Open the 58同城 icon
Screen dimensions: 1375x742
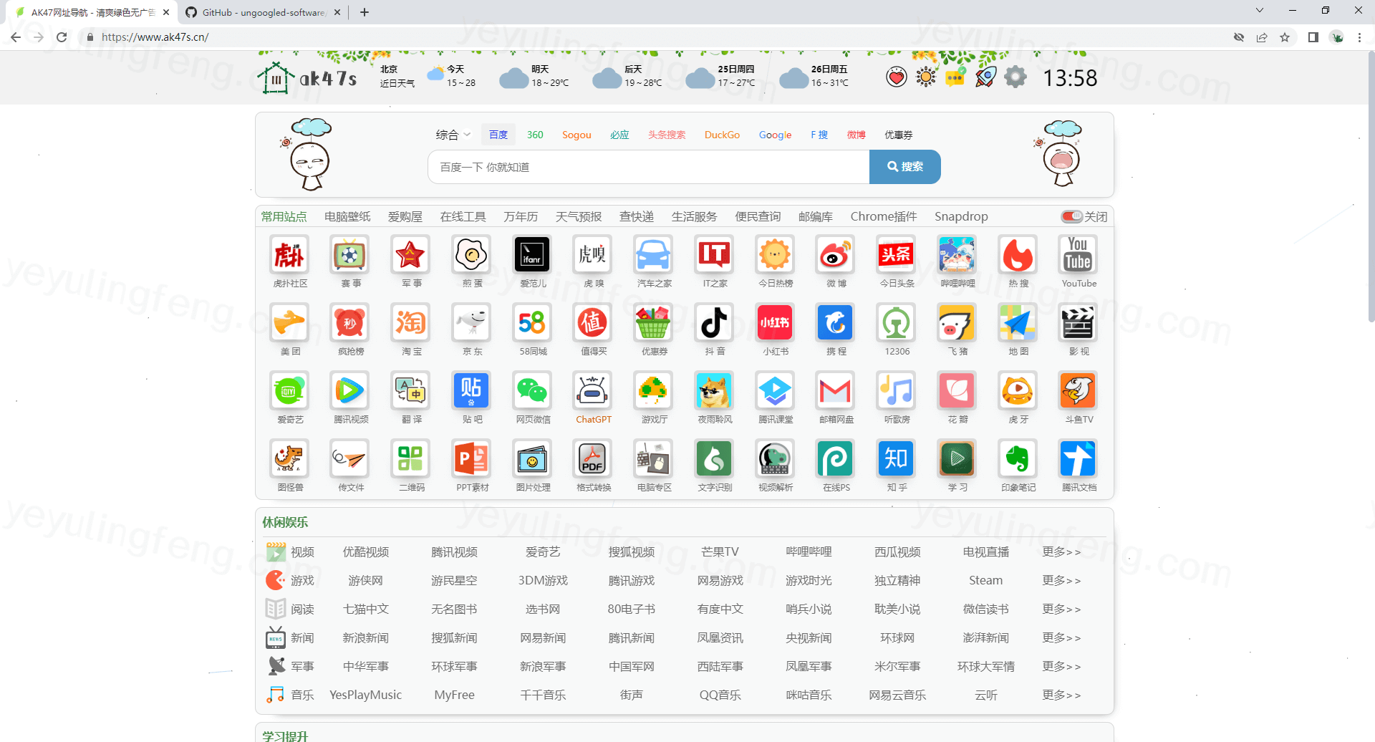[x=532, y=322]
